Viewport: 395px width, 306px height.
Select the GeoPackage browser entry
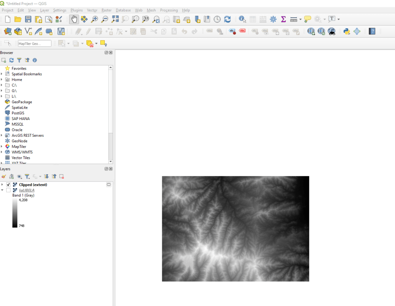22,102
